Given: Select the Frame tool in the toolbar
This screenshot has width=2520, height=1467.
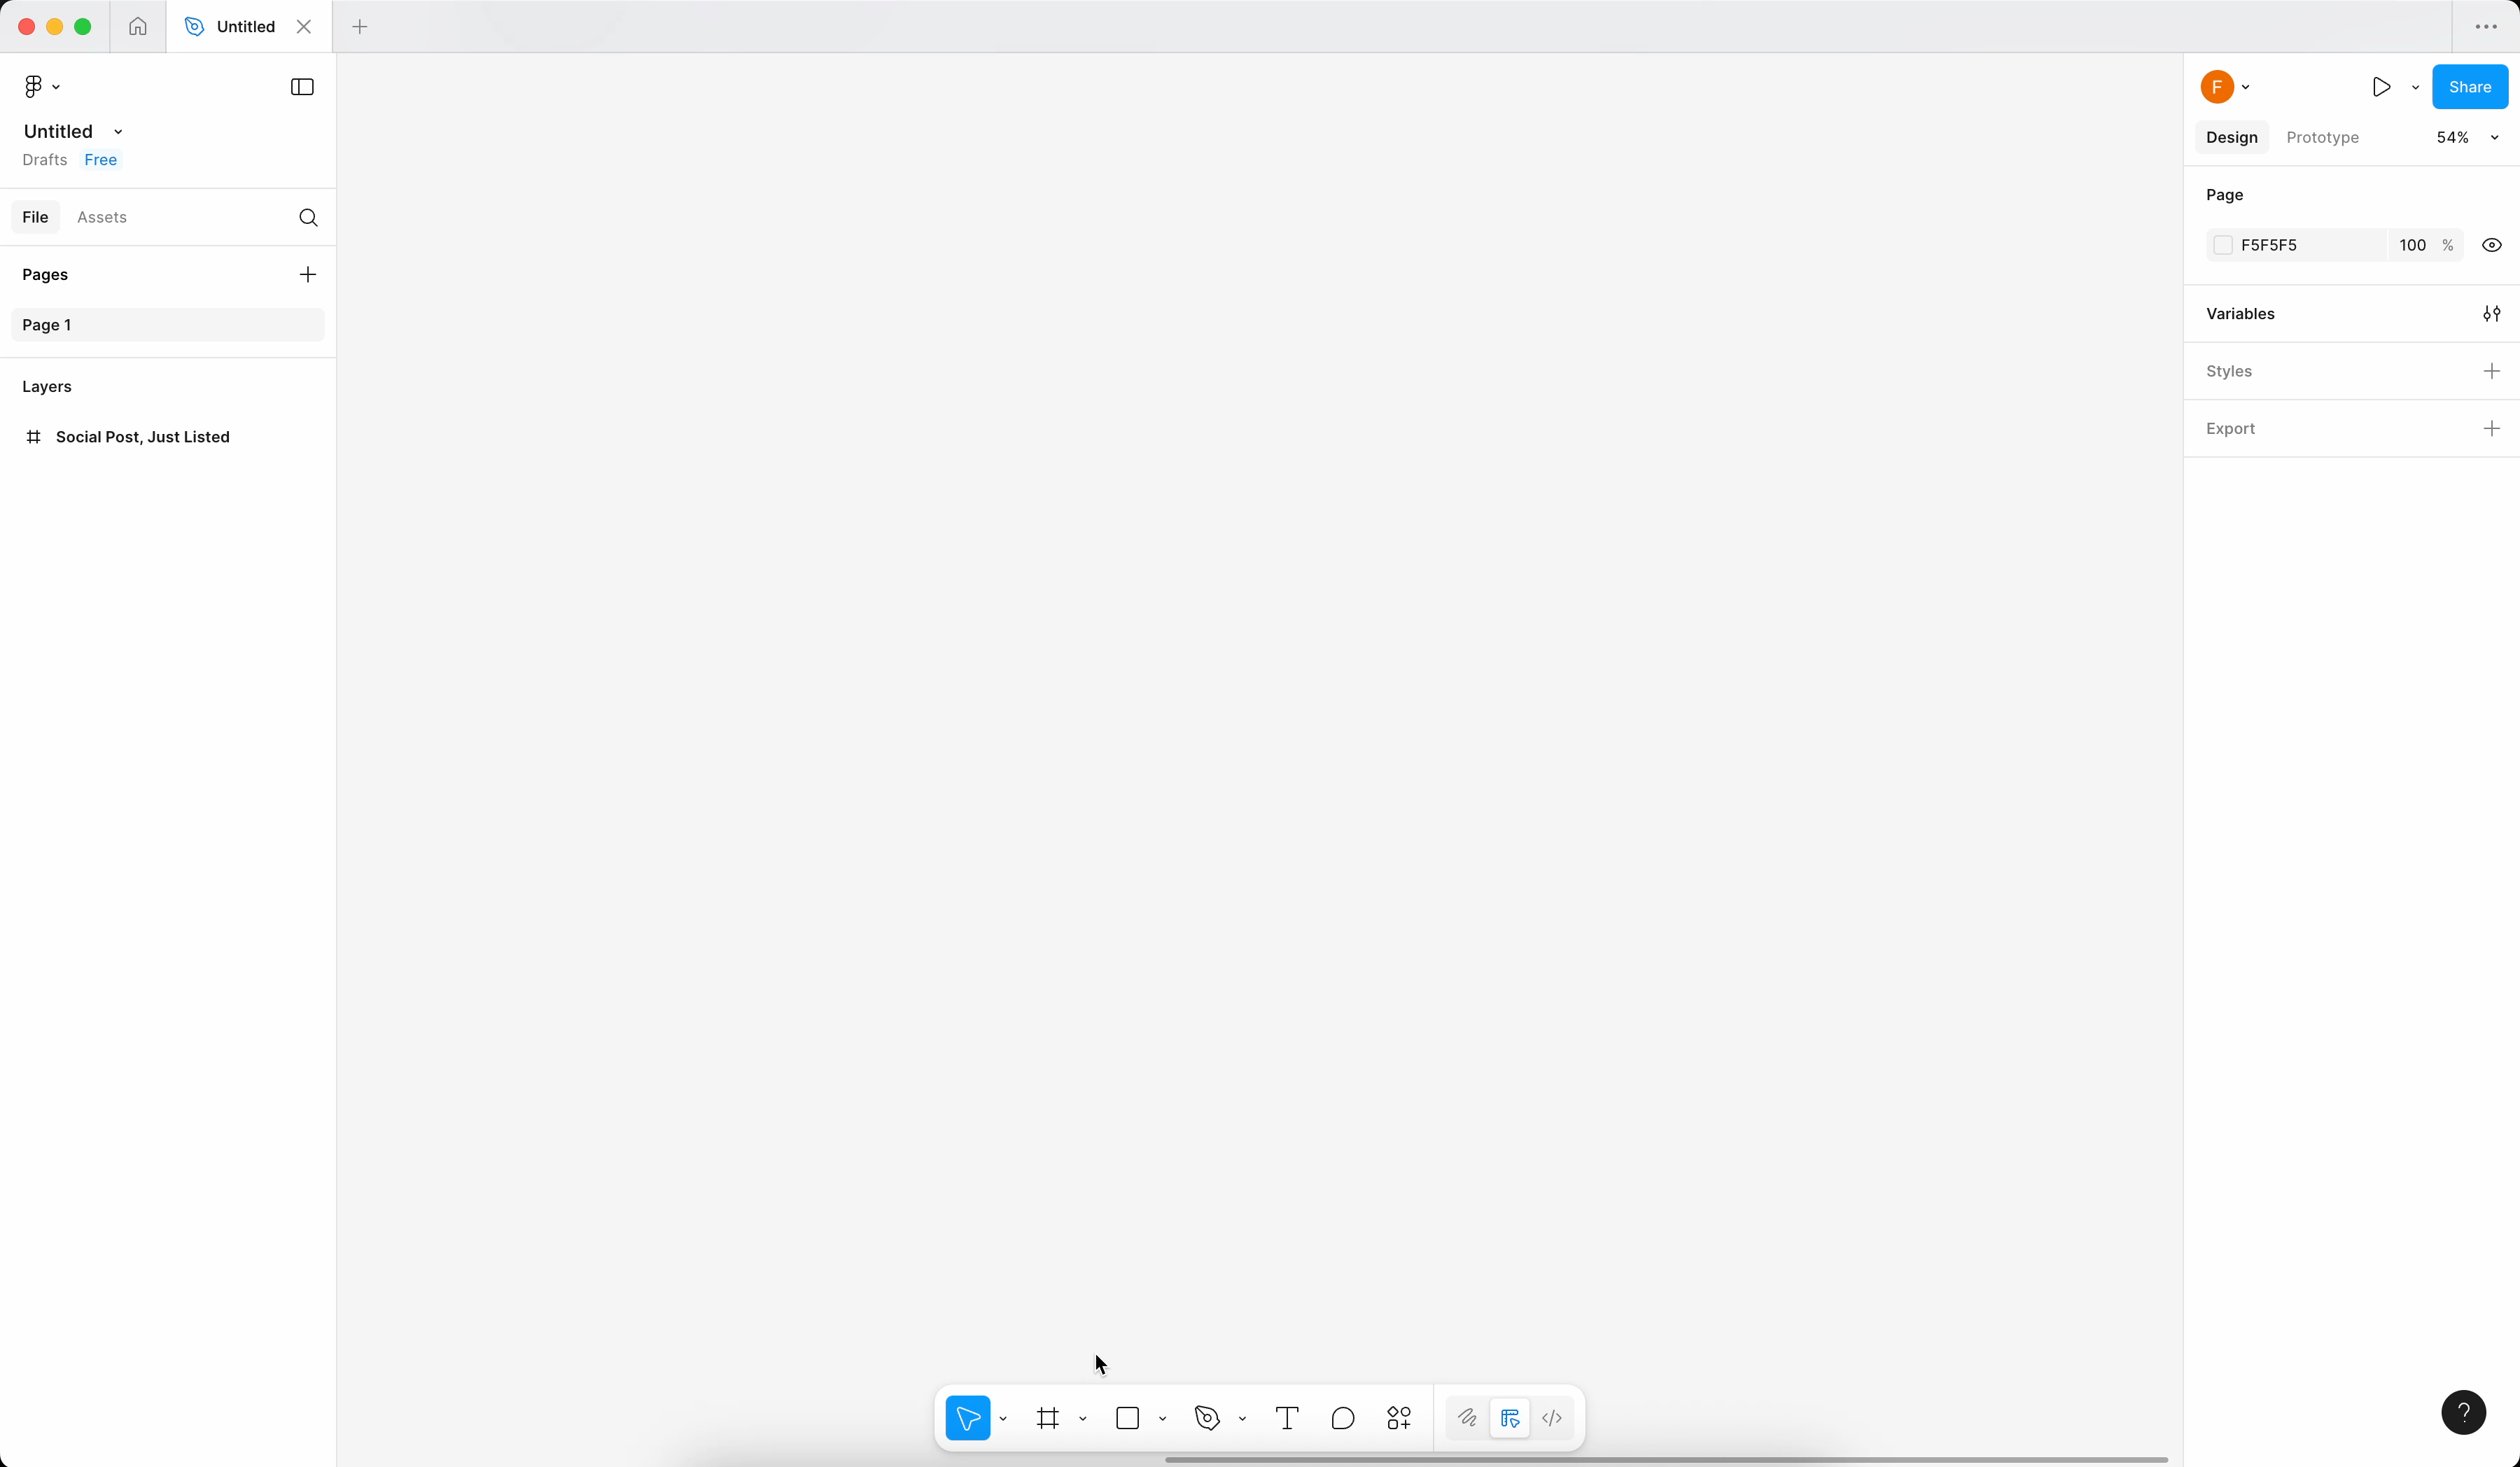Looking at the screenshot, I should tap(1047, 1418).
